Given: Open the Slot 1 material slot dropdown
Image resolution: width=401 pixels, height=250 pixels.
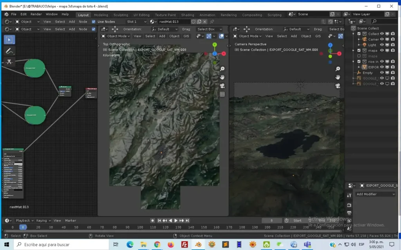Looking at the screenshot, I should (136, 21).
